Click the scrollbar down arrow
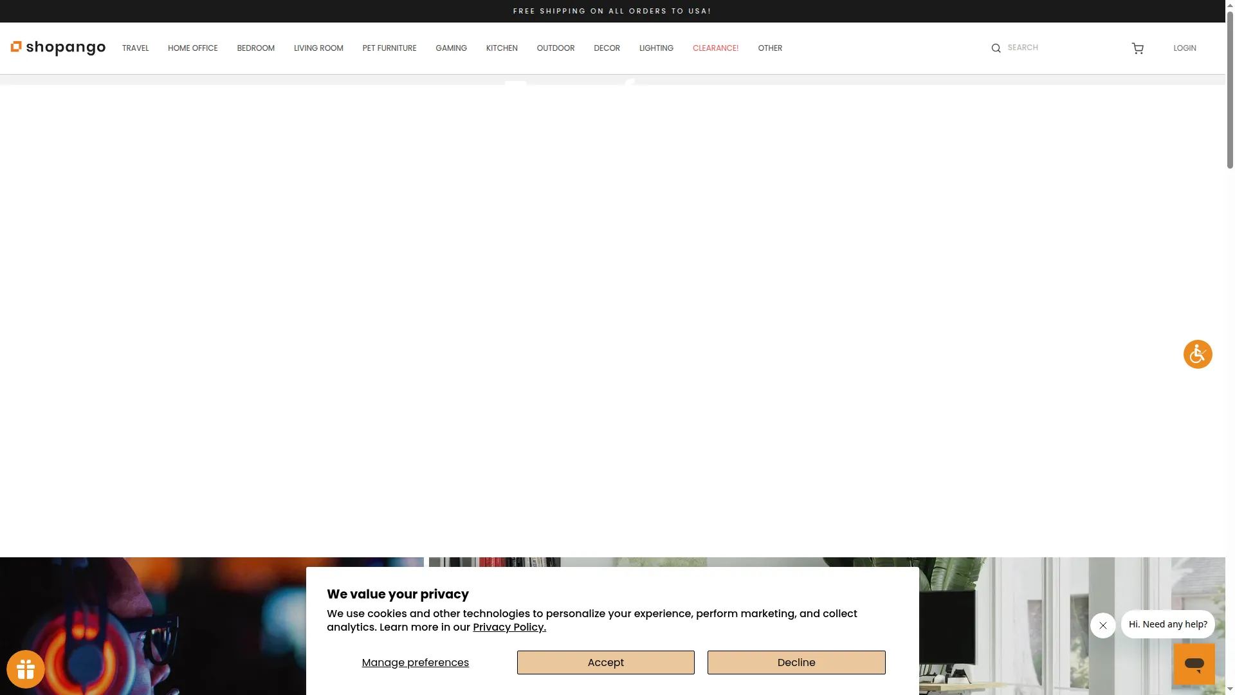The width and height of the screenshot is (1235, 695). [x=1230, y=689]
